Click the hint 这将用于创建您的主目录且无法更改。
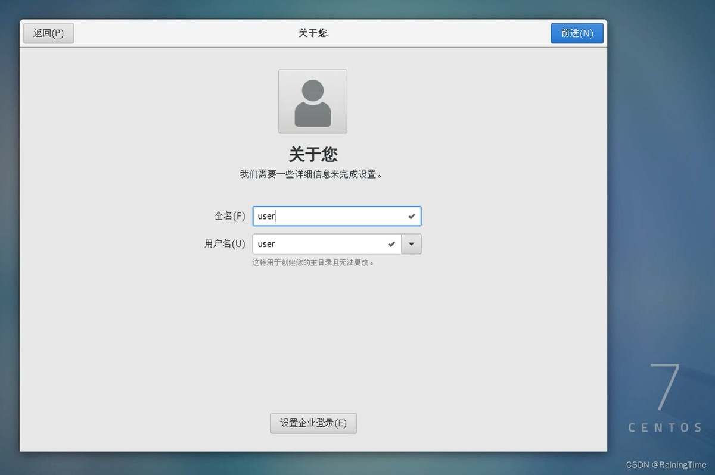 [313, 262]
